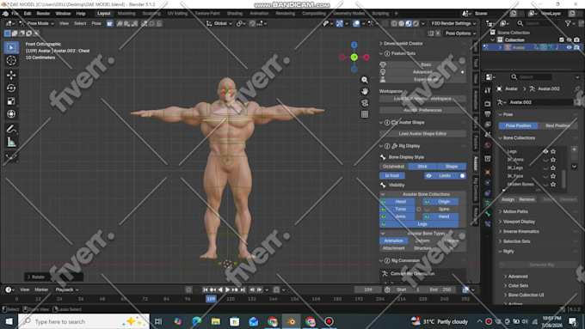Jump to the end frame
585x329 pixels.
coord(243,289)
